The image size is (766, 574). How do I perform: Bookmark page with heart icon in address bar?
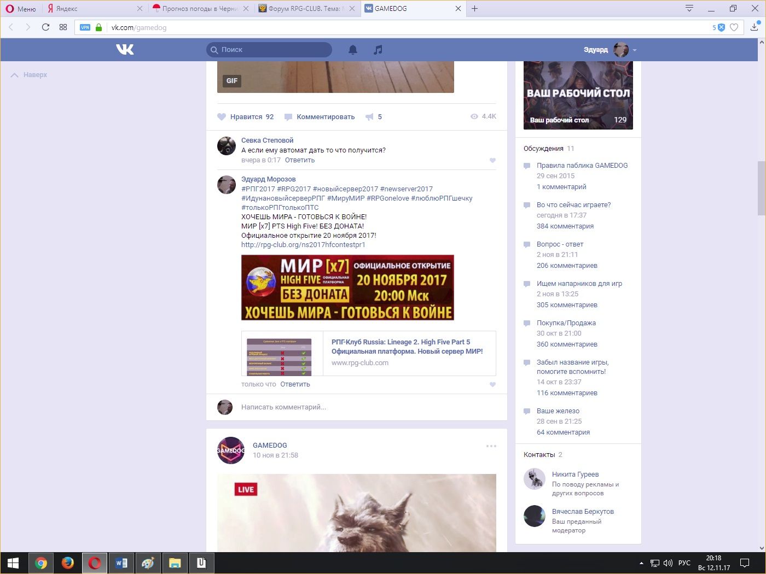(x=734, y=27)
